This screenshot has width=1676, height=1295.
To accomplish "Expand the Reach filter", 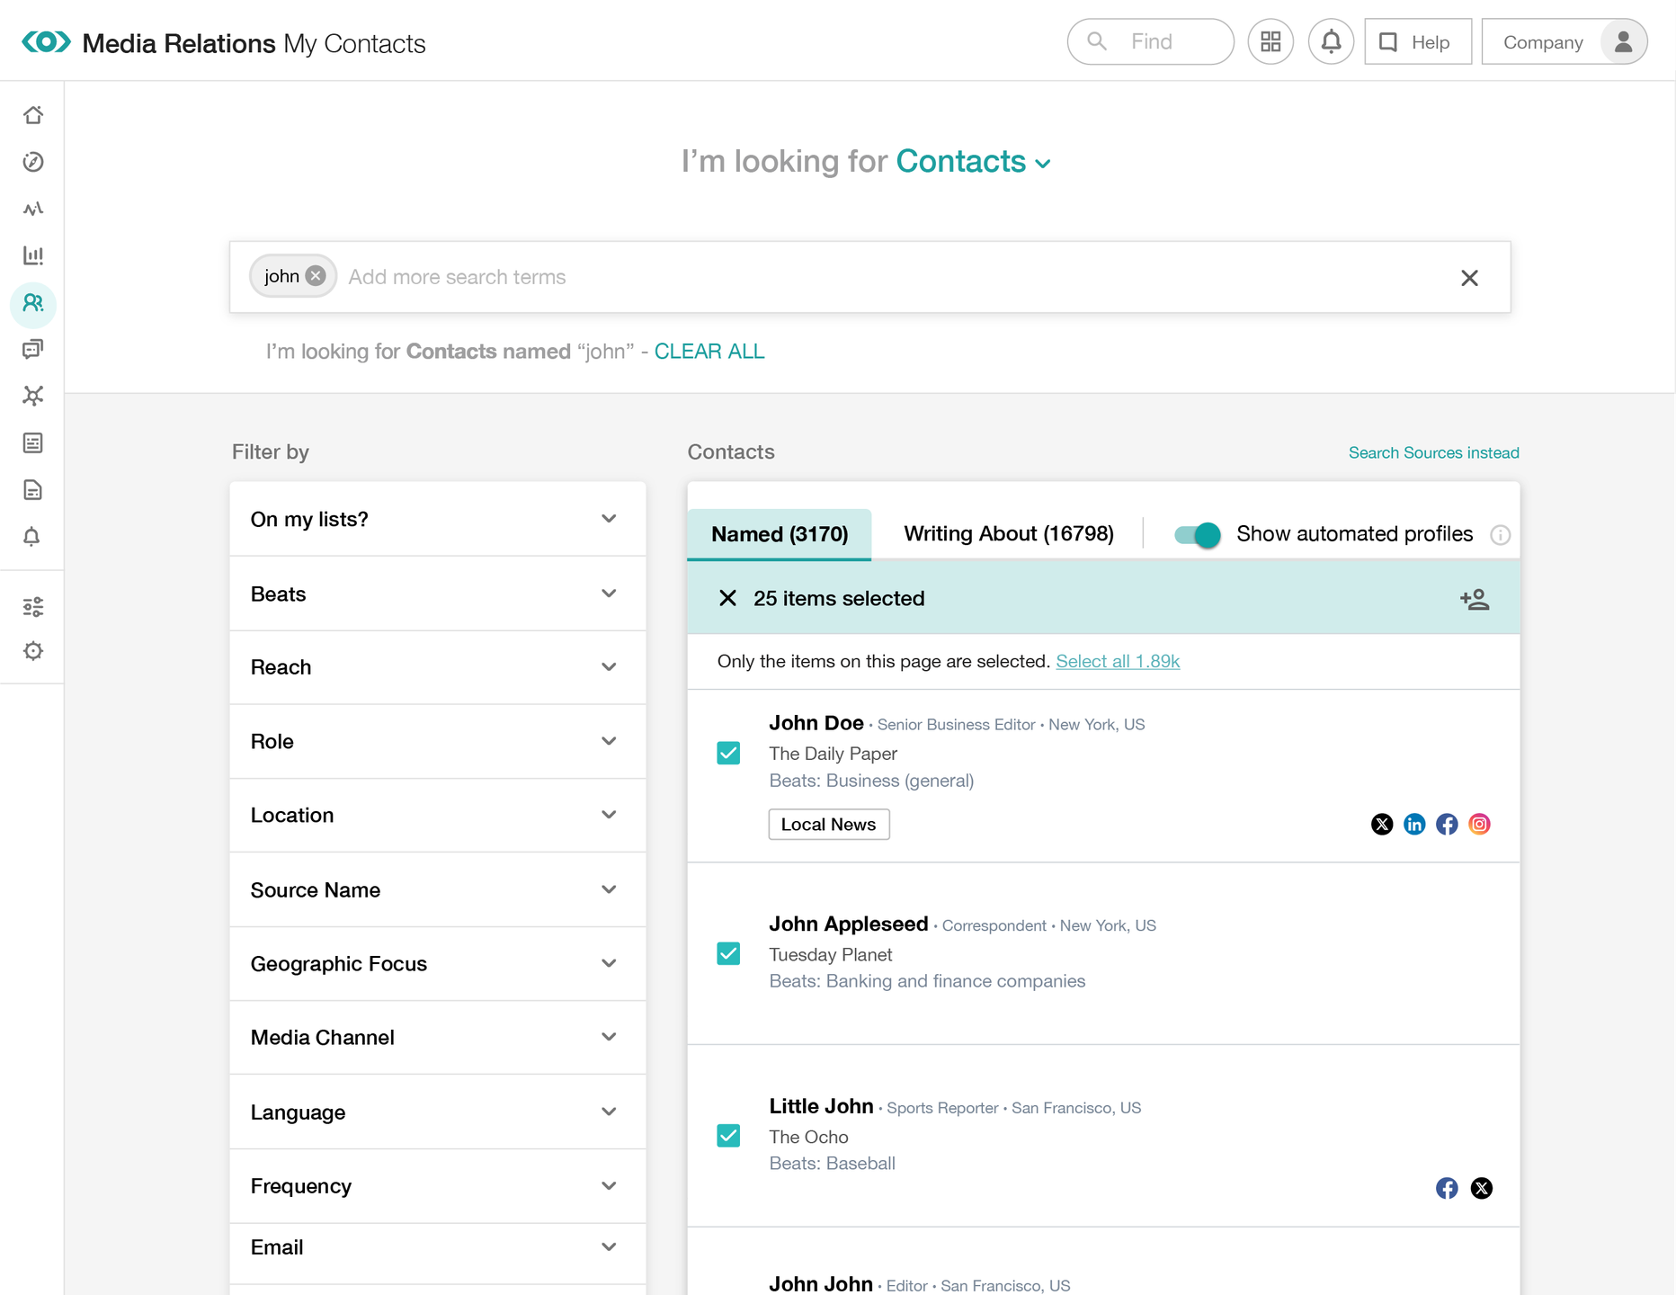I will click(x=438, y=667).
